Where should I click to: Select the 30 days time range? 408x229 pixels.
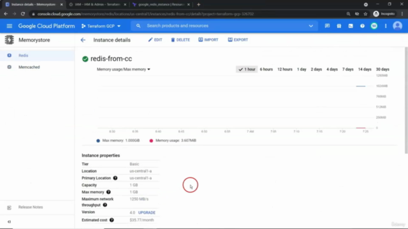[382, 69]
